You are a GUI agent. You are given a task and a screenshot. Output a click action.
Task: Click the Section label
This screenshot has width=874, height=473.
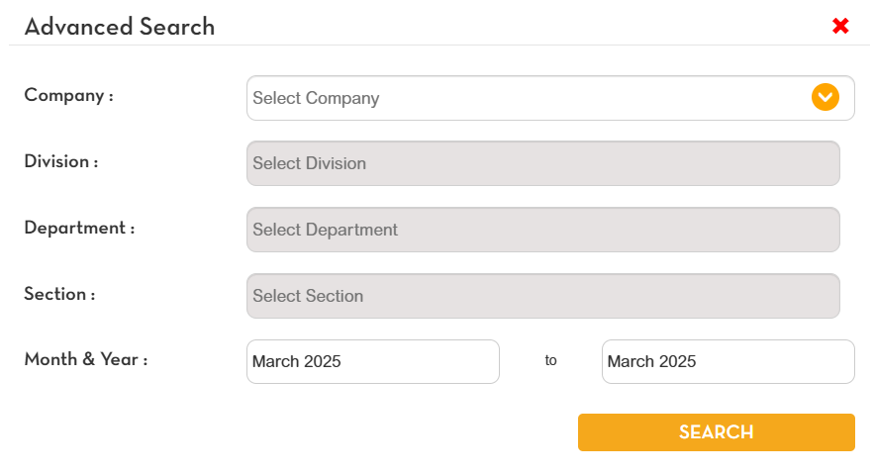59,294
